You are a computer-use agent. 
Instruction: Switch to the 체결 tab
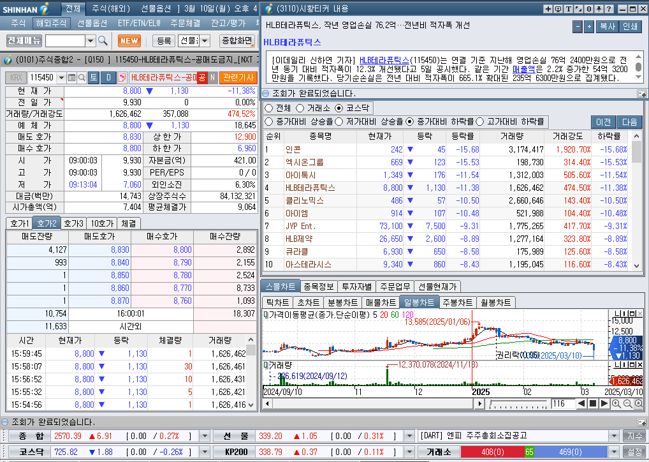pyautogui.click(x=128, y=223)
